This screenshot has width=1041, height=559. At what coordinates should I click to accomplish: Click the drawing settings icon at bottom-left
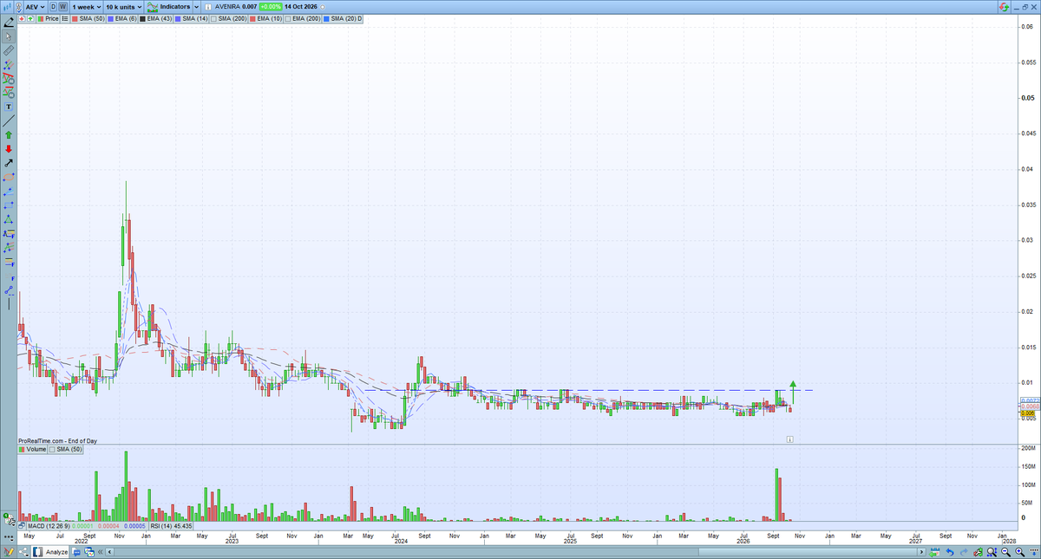point(9,552)
